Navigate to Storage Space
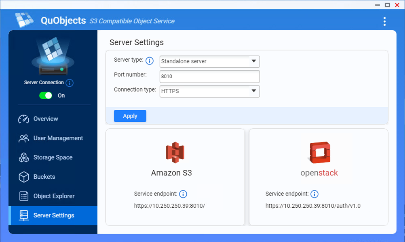Screen dimensions: 405x242 [53, 157]
